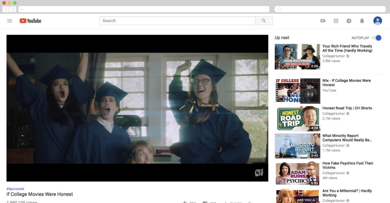Screen dimensions: 390x203
Task: Open the Minority Report Computer thumbnail
Action: point(297,146)
